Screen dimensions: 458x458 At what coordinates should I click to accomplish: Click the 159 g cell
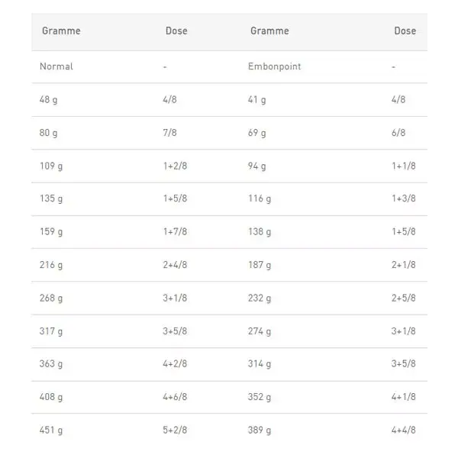coord(51,232)
